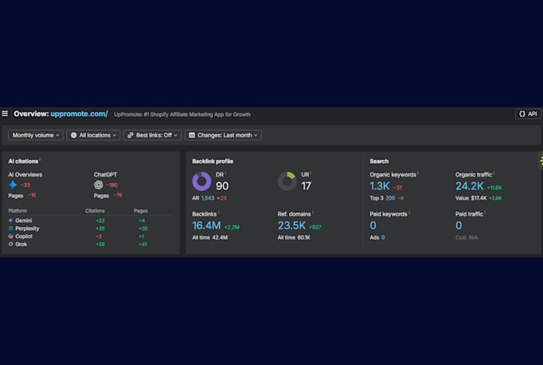This screenshot has height=365, width=543.
Task: Open the Best links: Off dropdown
Action: [153, 135]
